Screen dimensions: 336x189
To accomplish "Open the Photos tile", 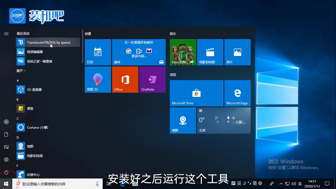I will (x=237, y=52).
